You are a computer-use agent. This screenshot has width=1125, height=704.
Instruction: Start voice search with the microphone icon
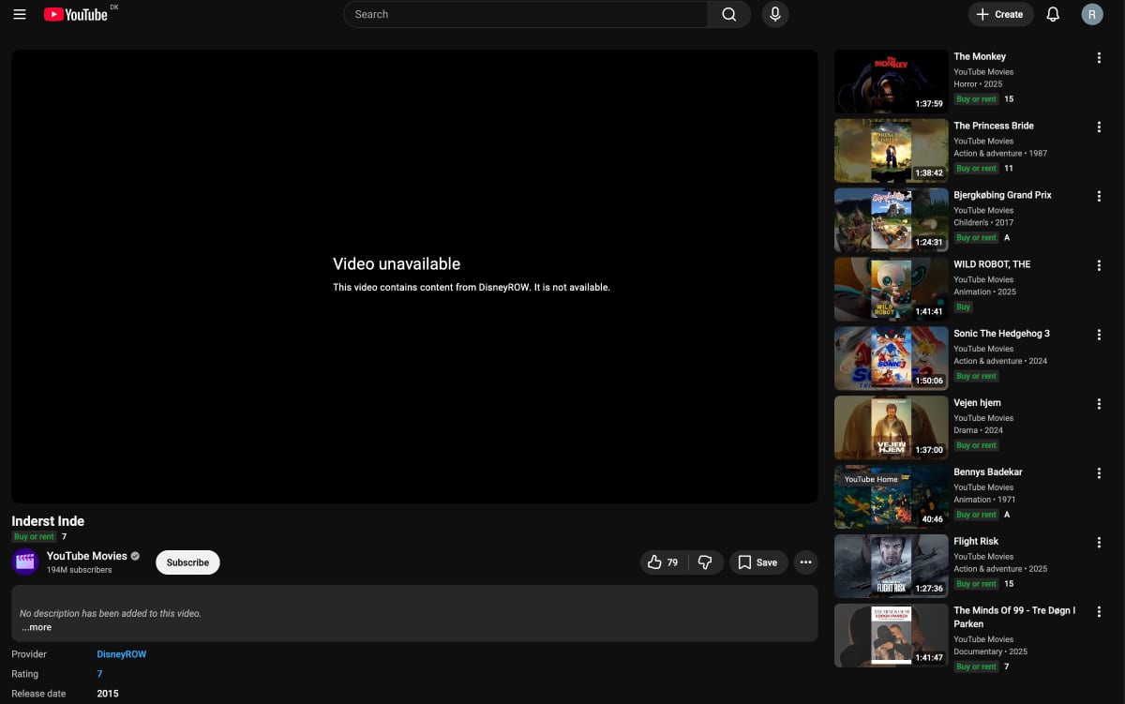[774, 14]
